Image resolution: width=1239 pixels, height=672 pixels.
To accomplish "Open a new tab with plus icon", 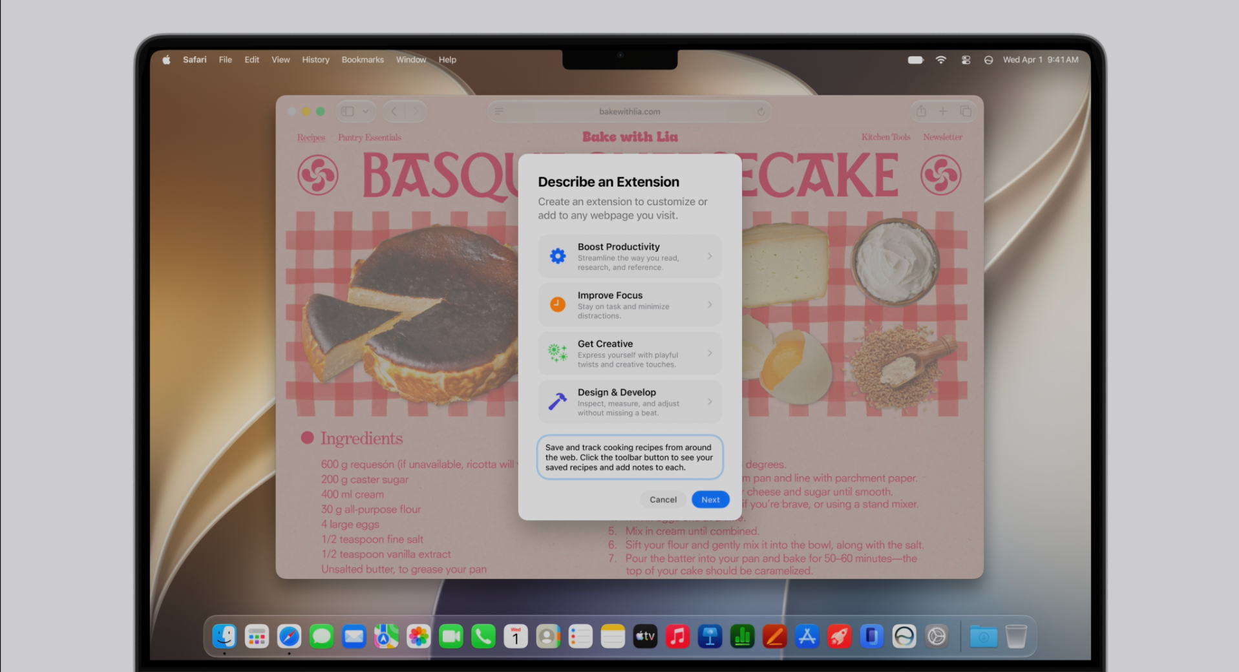I will coord(943,111).
